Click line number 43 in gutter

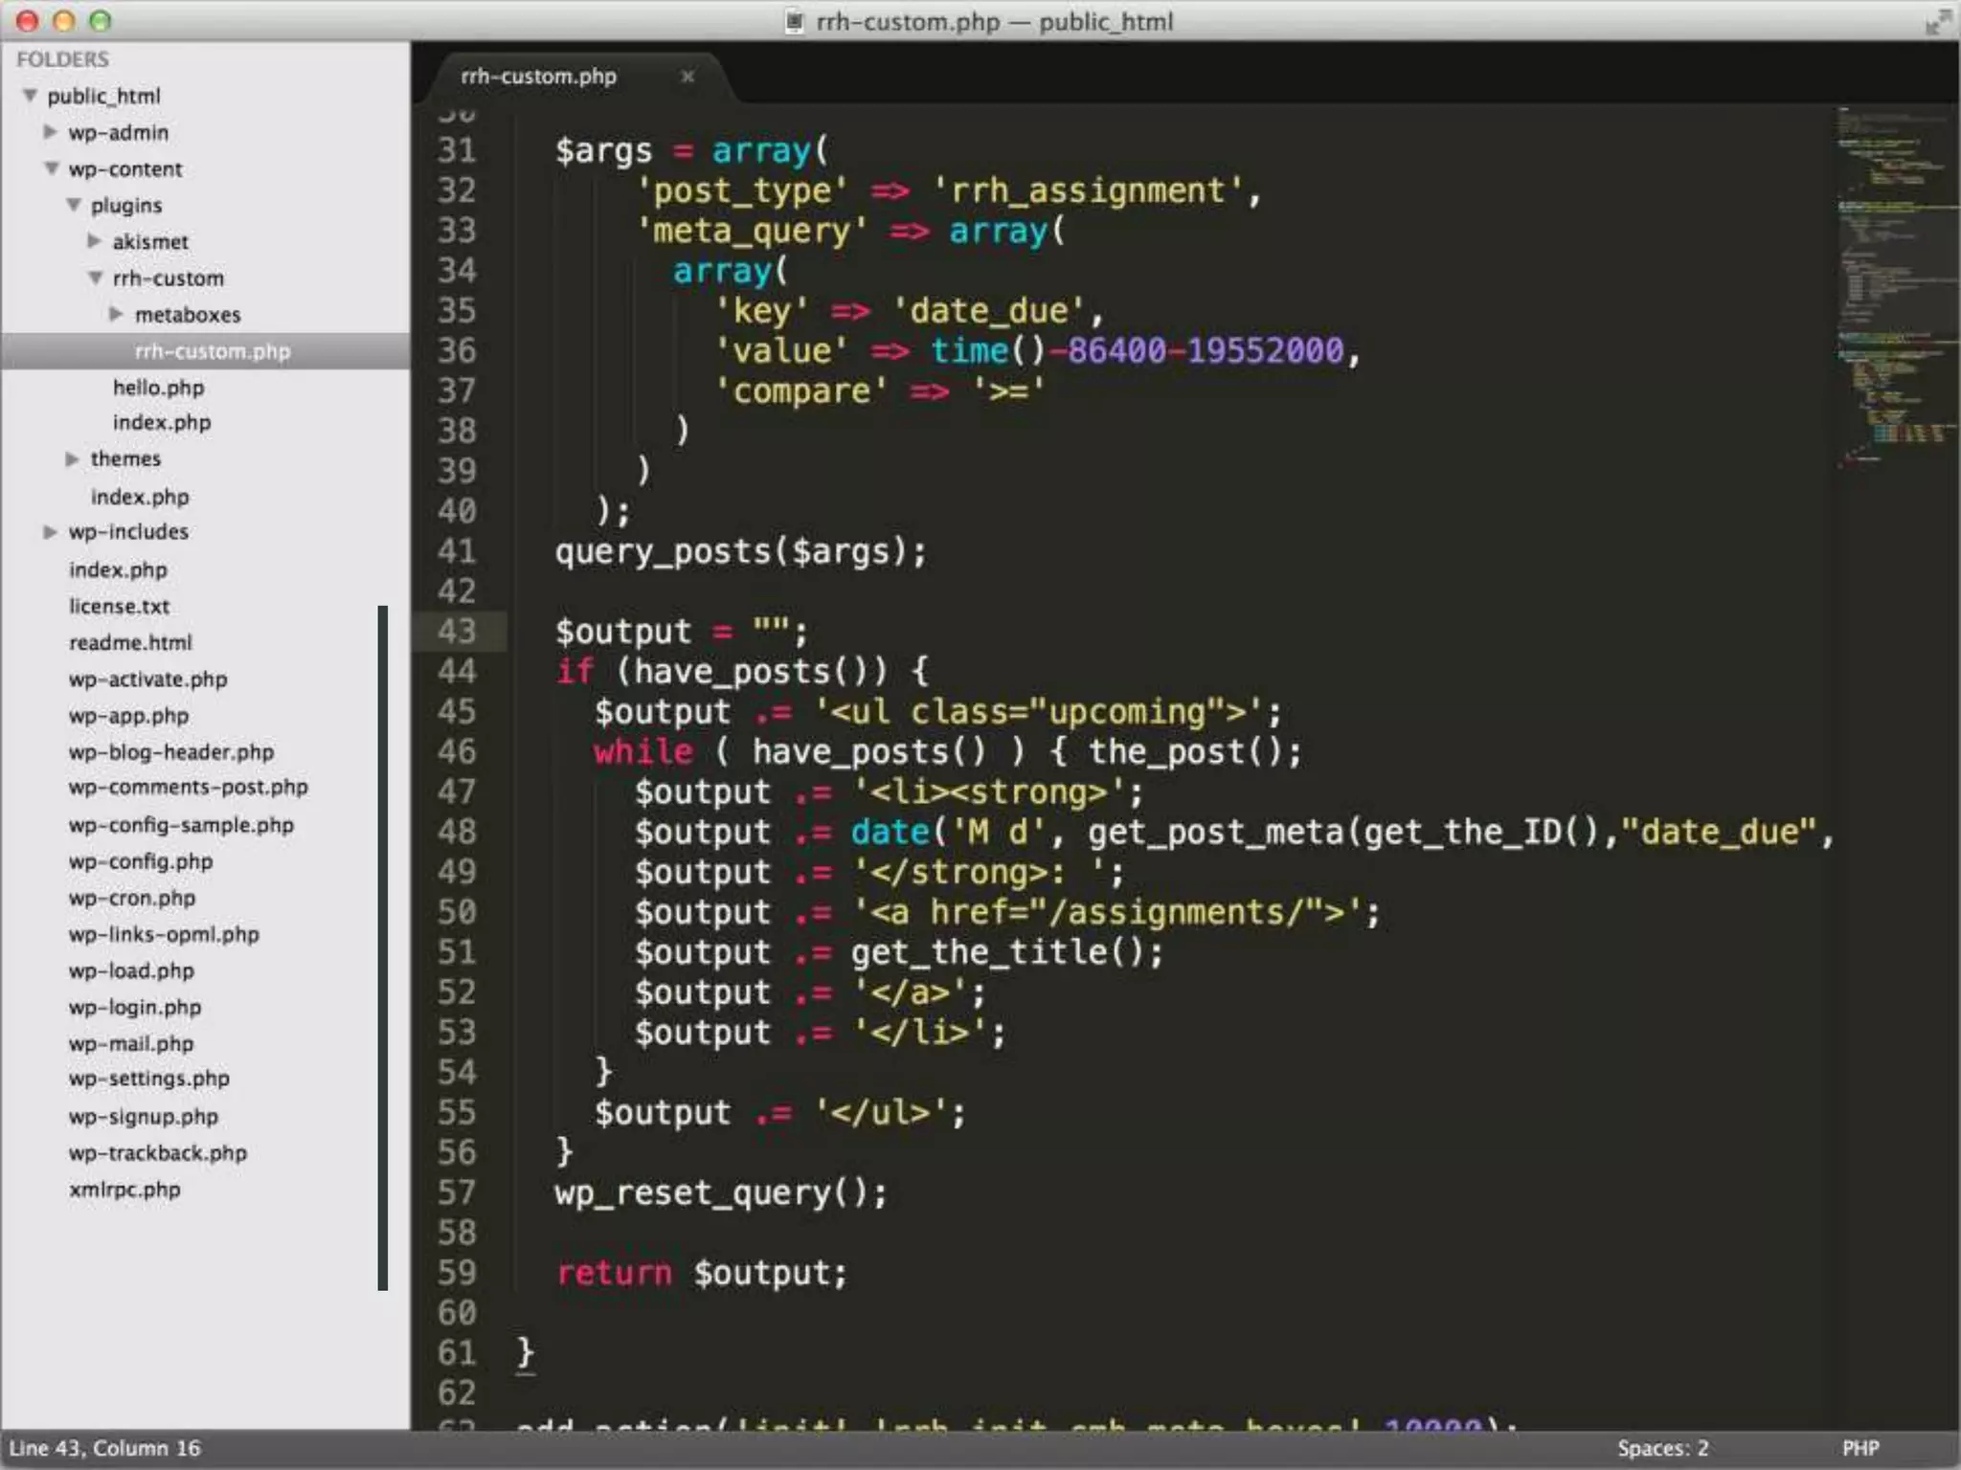point(457,631)
